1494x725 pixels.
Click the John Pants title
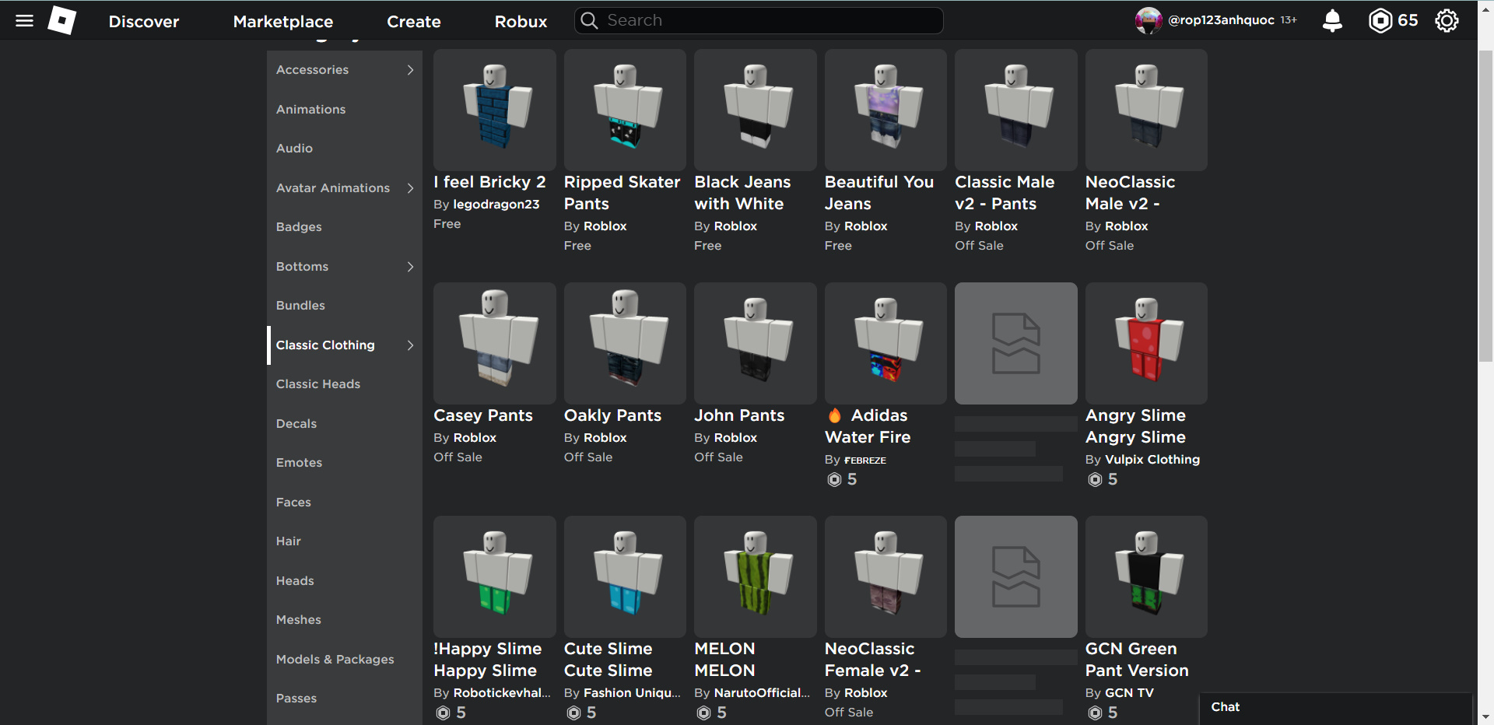tap(739, 415)
